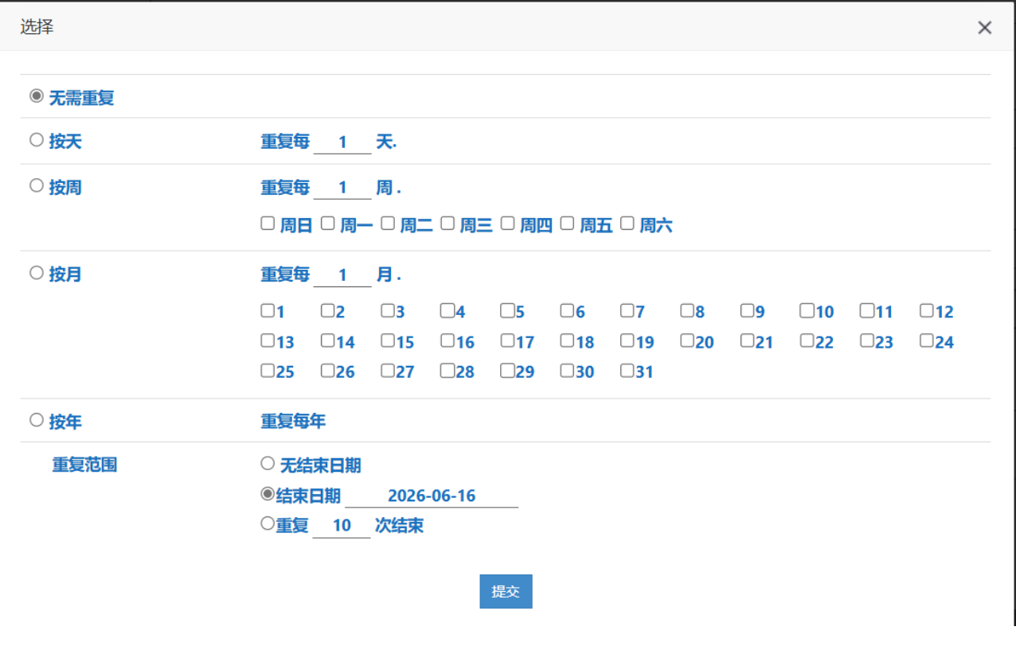
Task: Check the 周五 checkbox
Action: pos(567,224)
